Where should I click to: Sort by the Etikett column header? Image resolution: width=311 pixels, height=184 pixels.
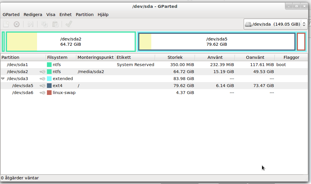[135, 57]
